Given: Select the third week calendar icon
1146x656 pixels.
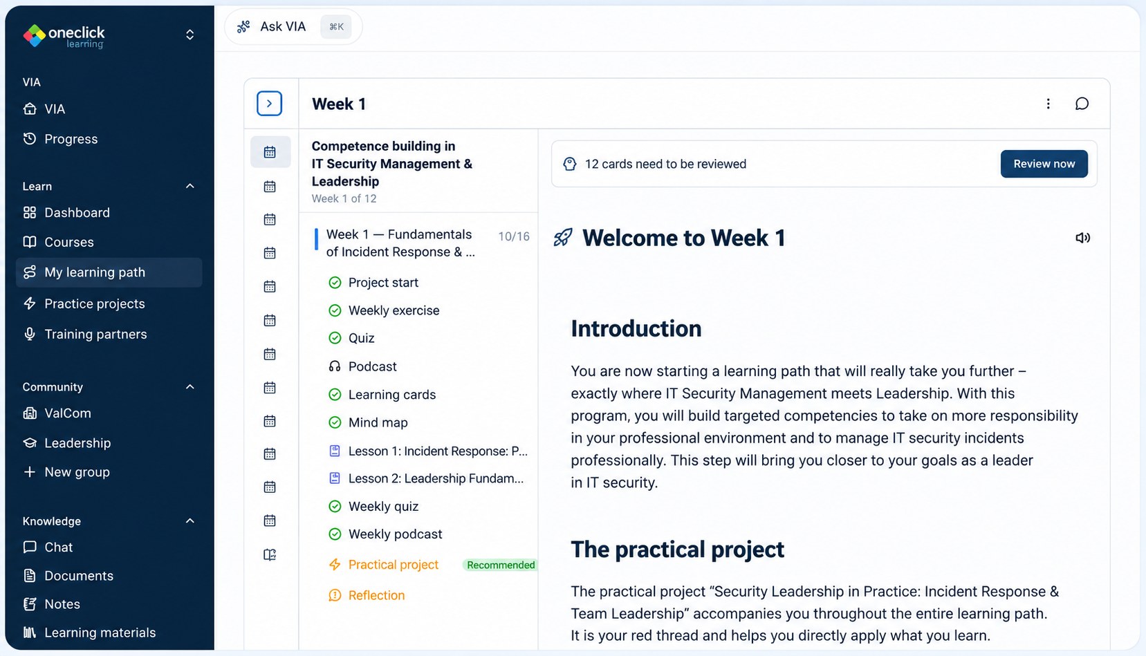Looking at the screenshot, I should (270, 220).
